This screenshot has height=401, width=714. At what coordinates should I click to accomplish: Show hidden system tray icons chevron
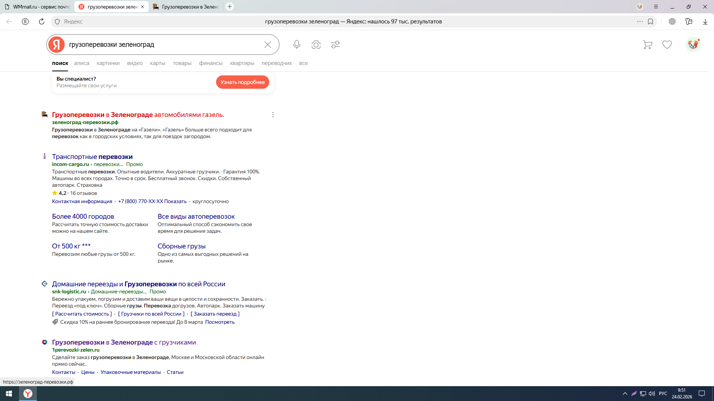click(x=625, y=394)
